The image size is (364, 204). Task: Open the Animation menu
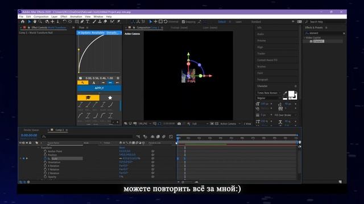click(76, 16)
